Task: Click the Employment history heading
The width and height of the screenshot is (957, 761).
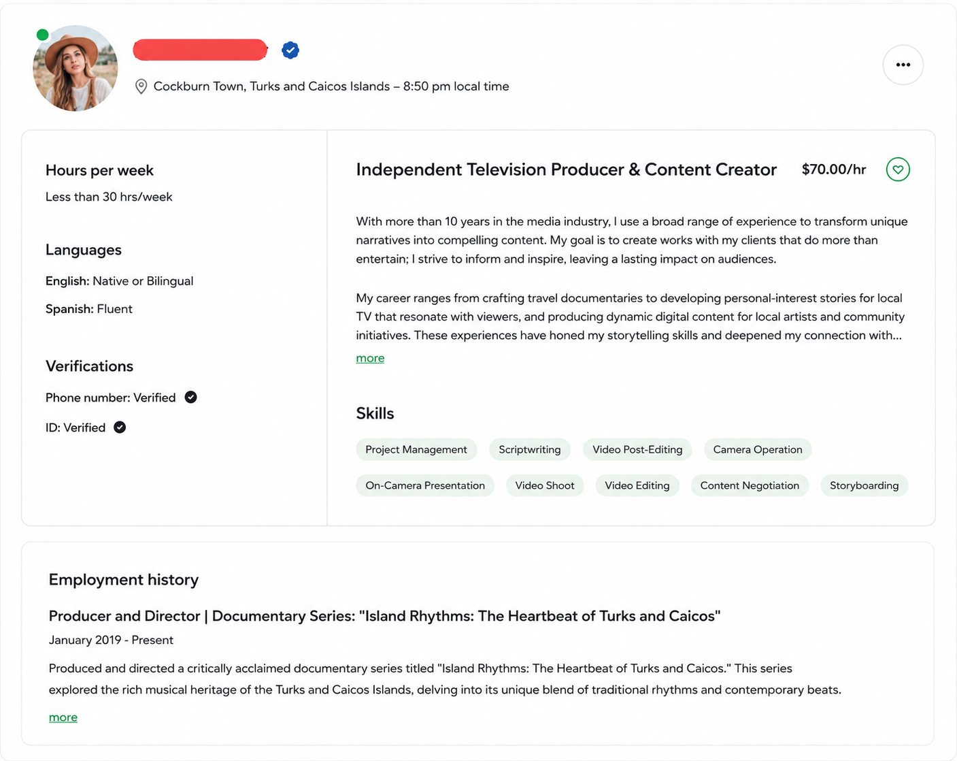Action: [124, 580]
